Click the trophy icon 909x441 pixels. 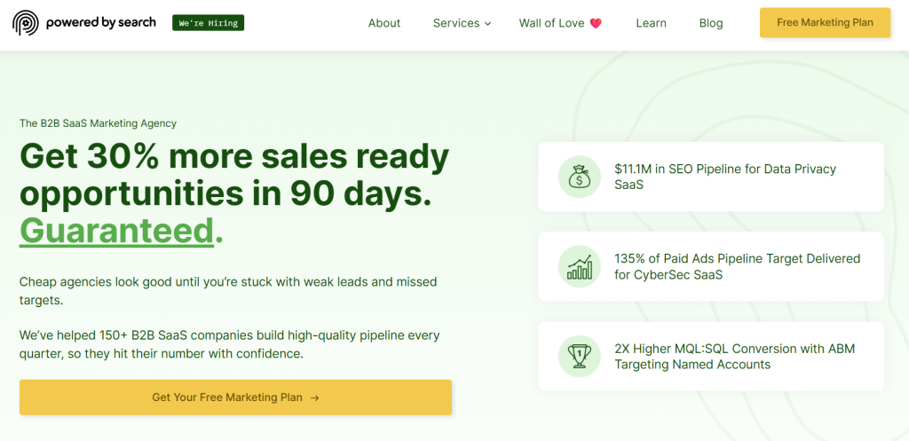coord(580,356)
